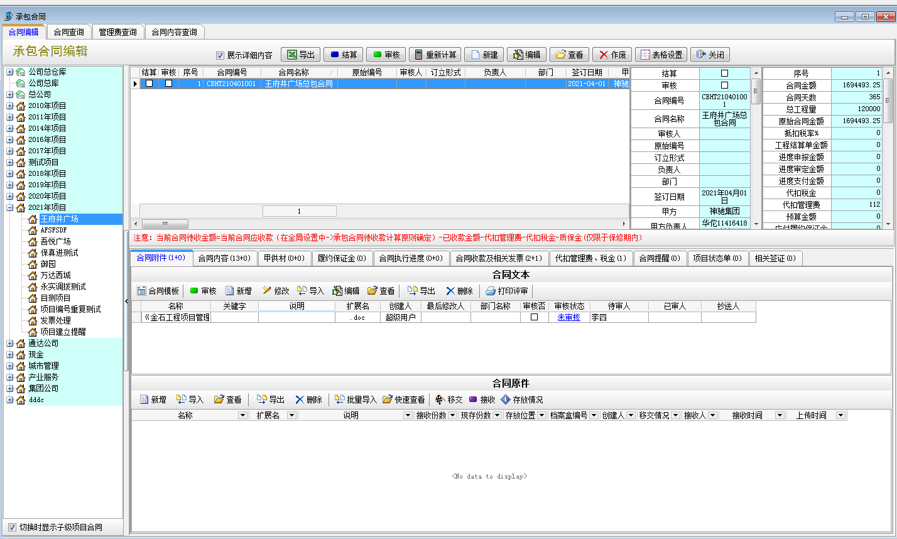
Task: Uncheck the 展示详细内容 checkbox
Action: [x=220, y=55]
